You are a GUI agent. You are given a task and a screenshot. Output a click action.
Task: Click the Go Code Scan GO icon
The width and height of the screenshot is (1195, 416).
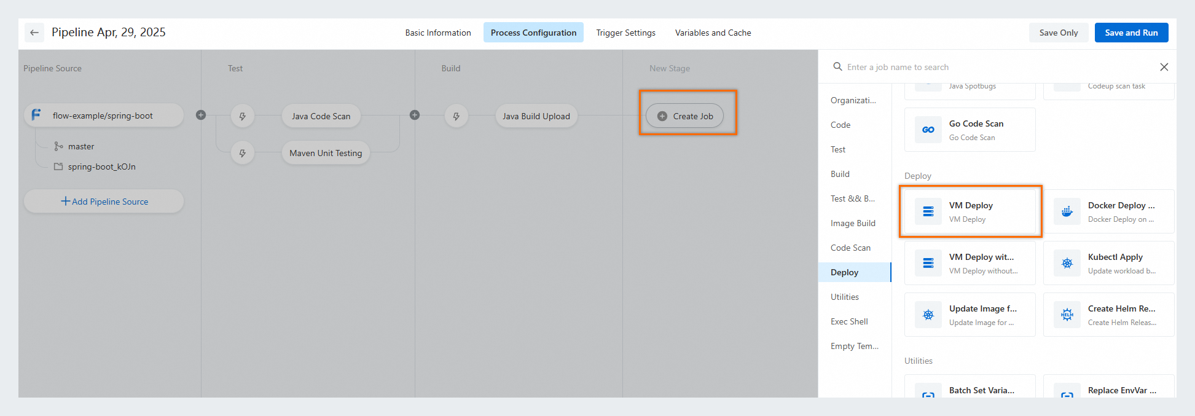click(x=928, y=130)
